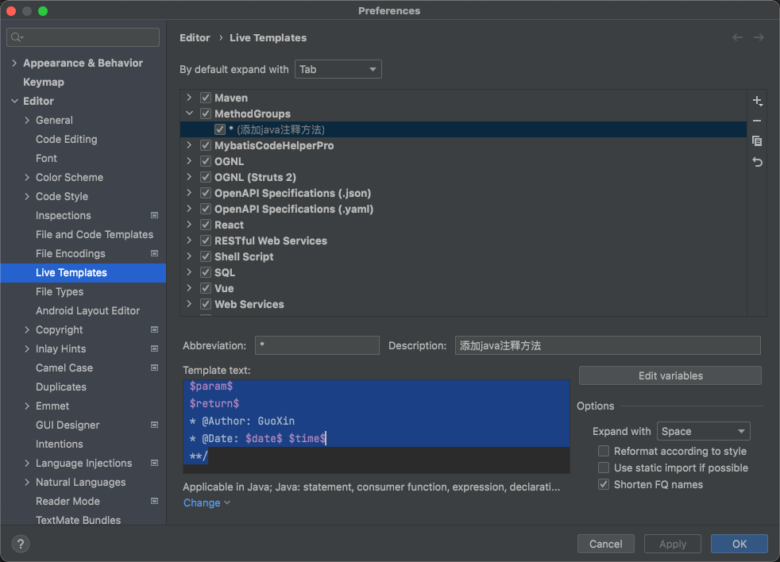Expand the Vue template group
Image resolution: width=780 pixels, height=562 pixels.
pyautogui.click(x=189, y=288)
